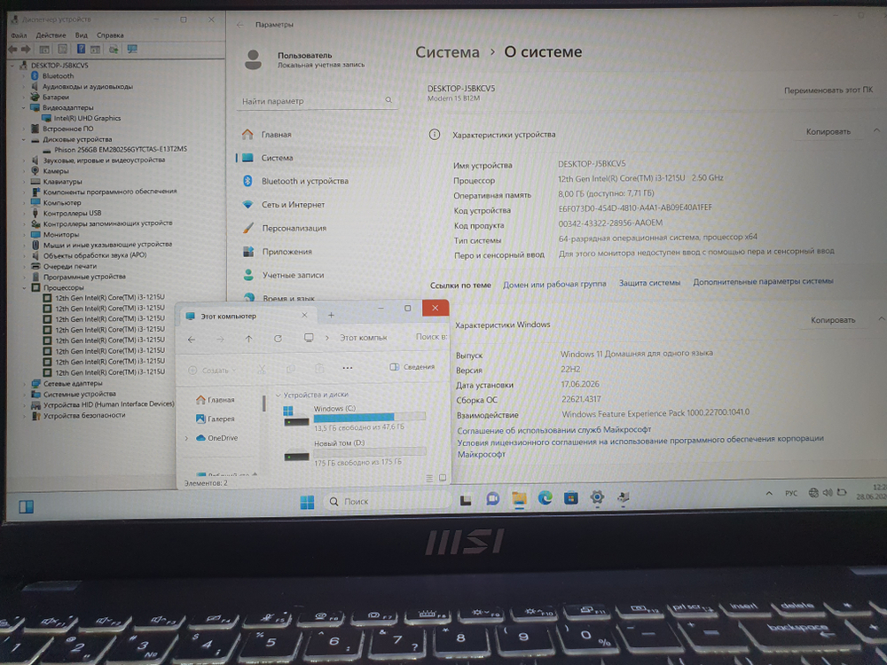Open the Файл menu in Device Manager

18,35
